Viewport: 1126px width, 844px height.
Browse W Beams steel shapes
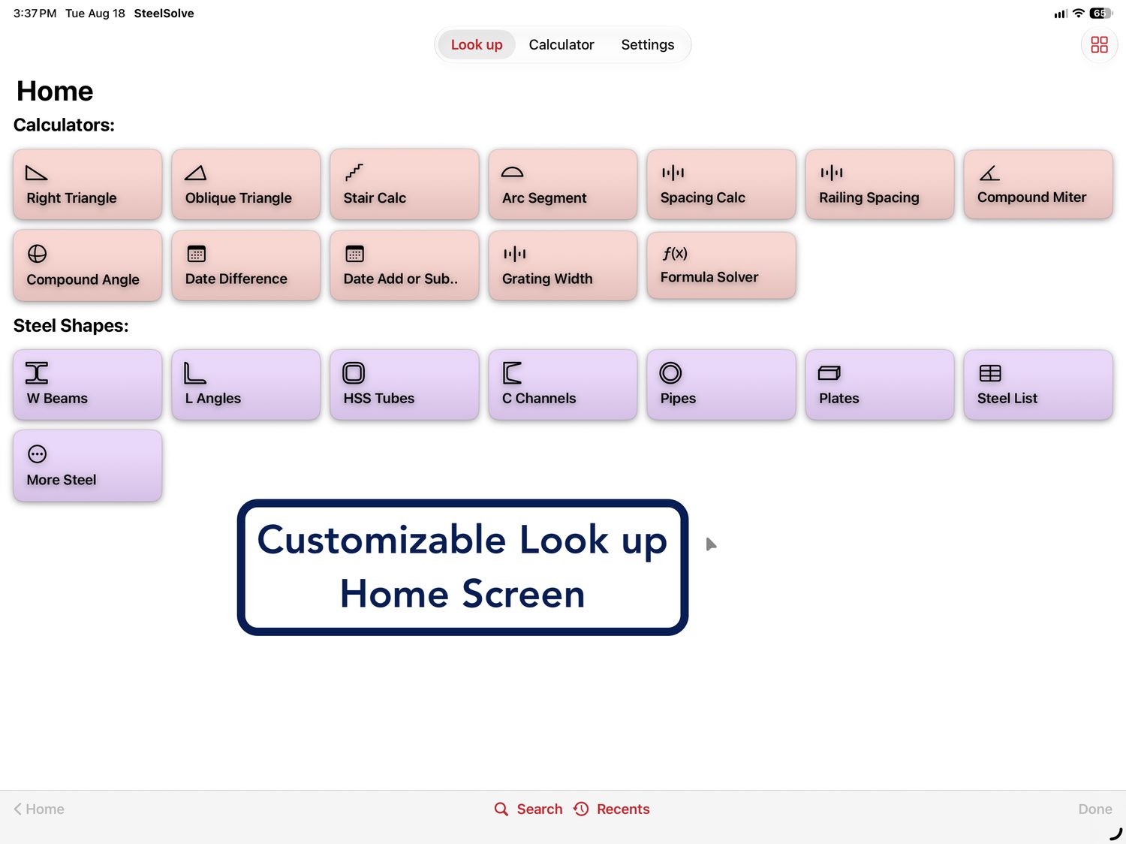tap(87, 384)
